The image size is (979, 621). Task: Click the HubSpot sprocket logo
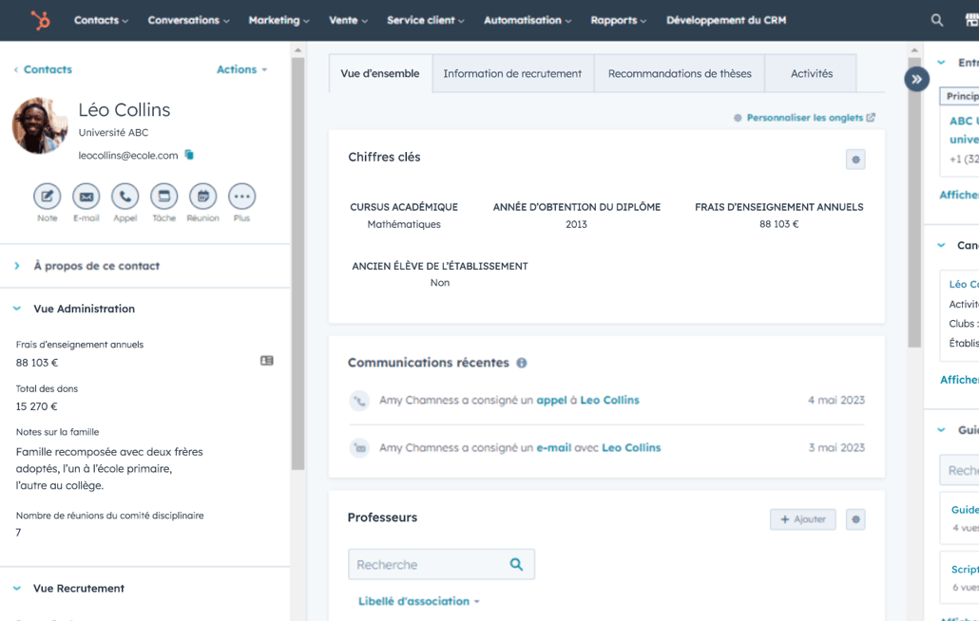[x=40, y=20]
